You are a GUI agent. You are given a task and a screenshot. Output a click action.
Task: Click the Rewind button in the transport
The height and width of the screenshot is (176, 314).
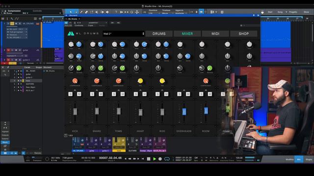point(130,159)
